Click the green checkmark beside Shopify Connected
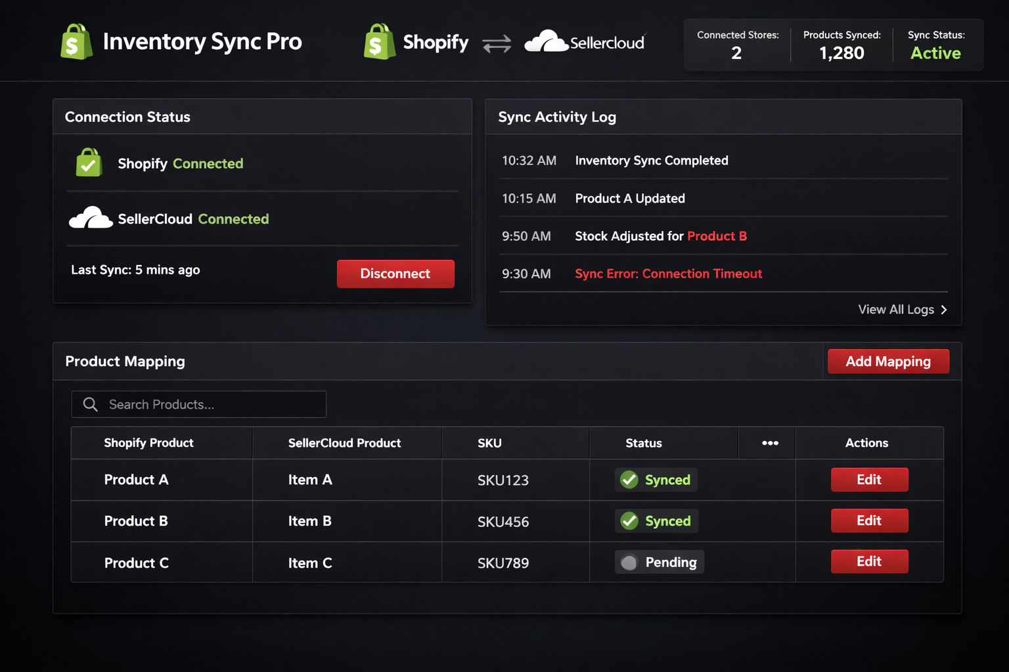 point(89,163)
